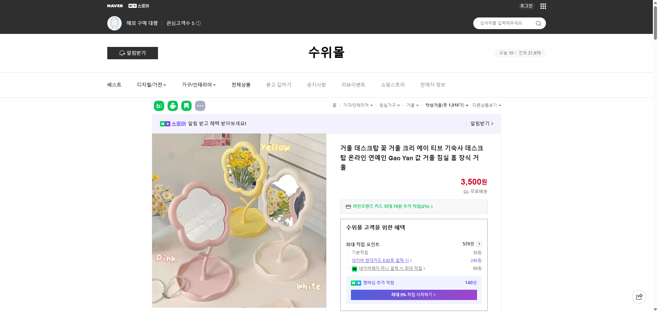Open more sharing options via ellipsis icon
The image size is (658, 312).
200,106
